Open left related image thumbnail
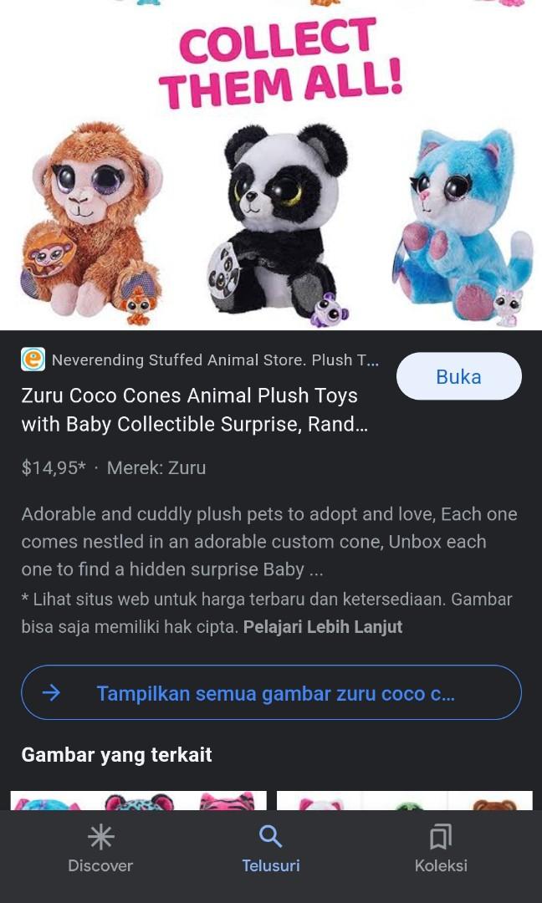This screenshot has width=542, height=903. (x=138, y=800)
